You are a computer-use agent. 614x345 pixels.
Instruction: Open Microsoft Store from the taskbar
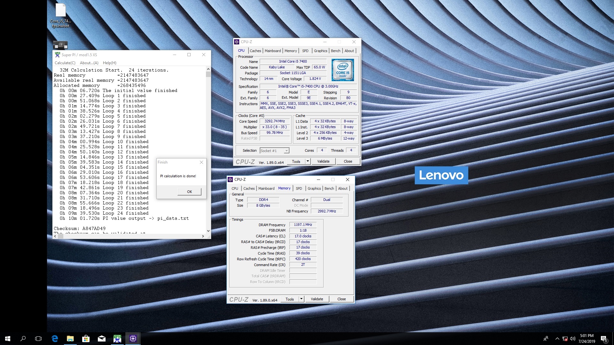[x=86, y=339]
